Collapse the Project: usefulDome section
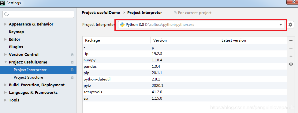The image size is (298, 113). [x=5, y=62]
